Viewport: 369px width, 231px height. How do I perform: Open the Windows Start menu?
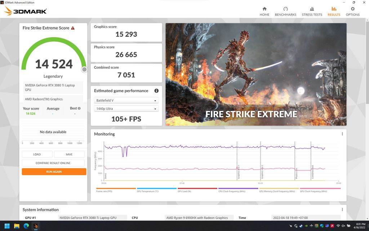(7, 226)
